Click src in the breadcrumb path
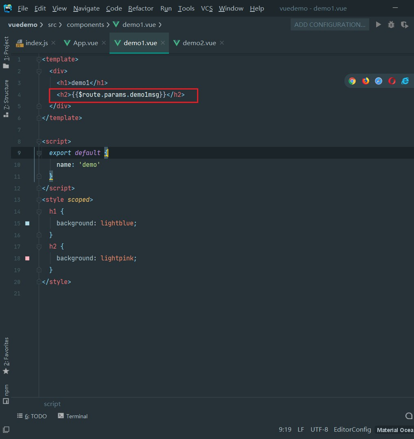 [52, 25]
